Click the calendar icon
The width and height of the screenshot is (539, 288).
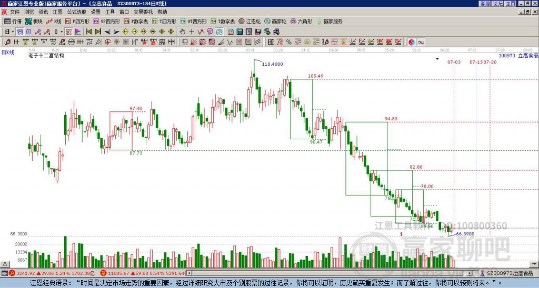231,32
